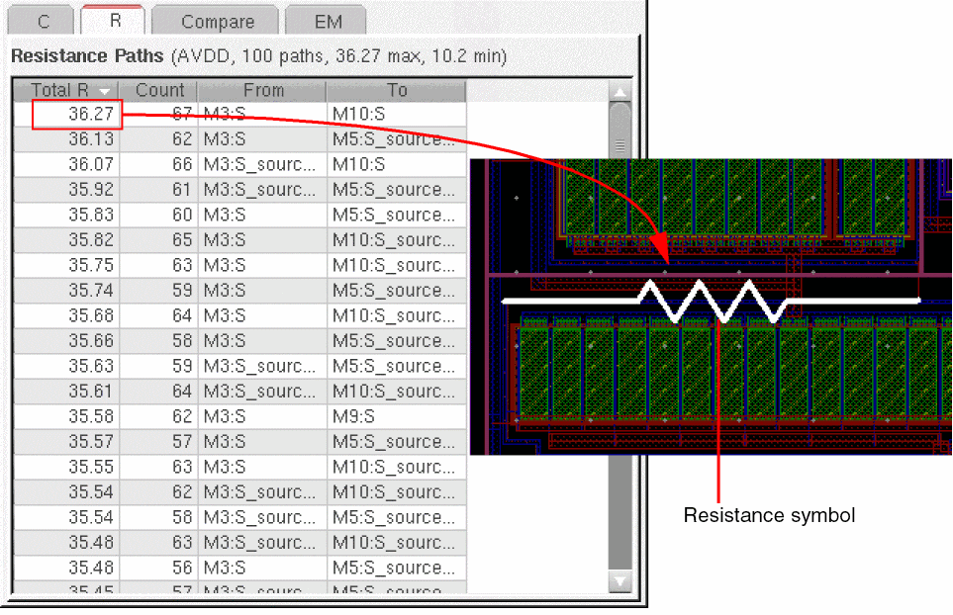Select the 35.92 total resistance row
The width and height of the screenshot is (953, 615).
pos(240,190)
